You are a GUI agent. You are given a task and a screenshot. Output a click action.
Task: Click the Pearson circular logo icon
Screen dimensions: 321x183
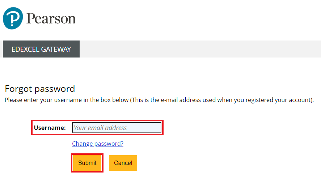[13, 18]
